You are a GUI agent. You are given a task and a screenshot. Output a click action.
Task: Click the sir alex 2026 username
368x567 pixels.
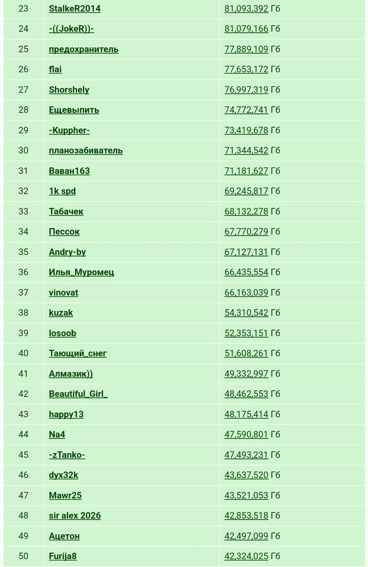point(75,516)
